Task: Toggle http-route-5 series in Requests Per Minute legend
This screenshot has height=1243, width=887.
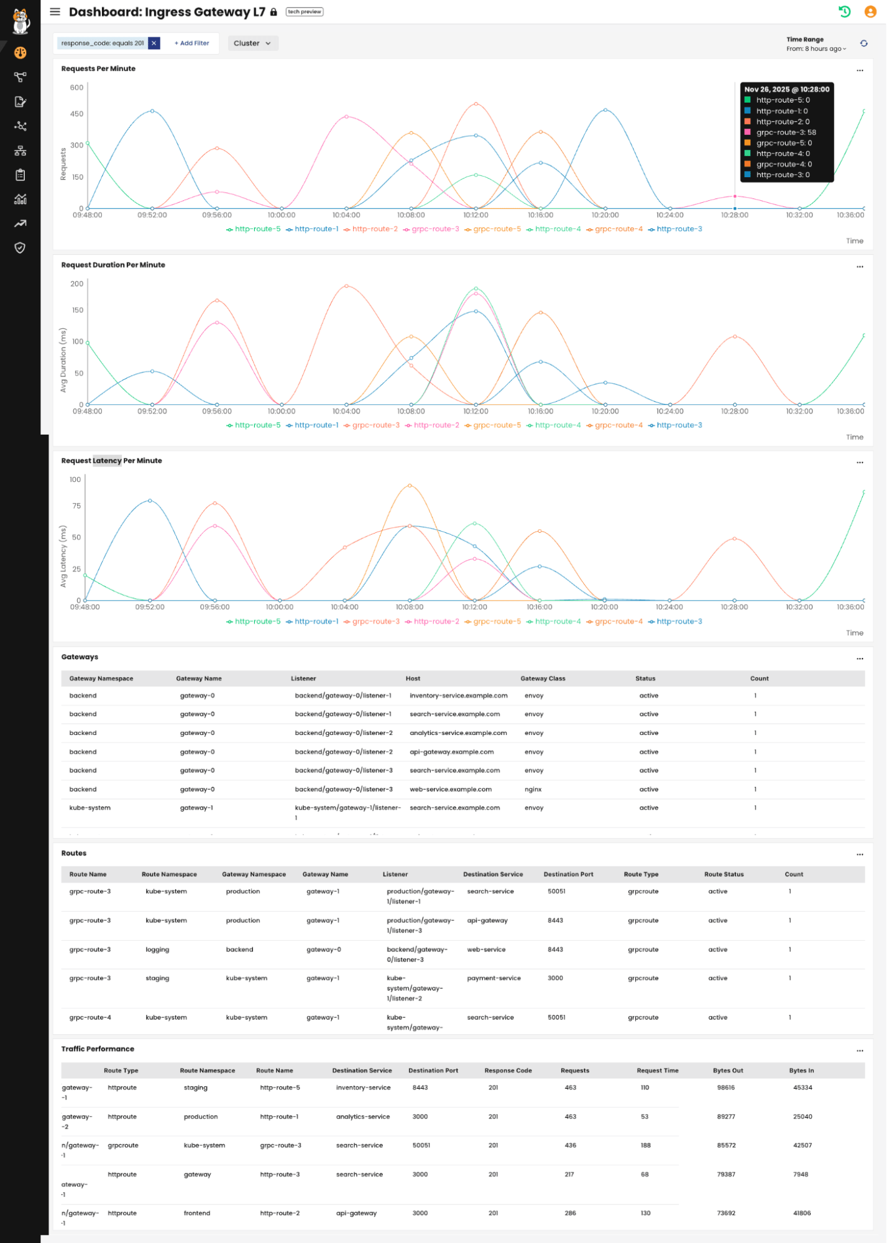Action: tap(254, 229)
